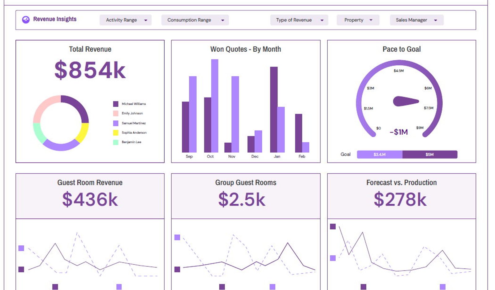Viewport: 495px width, 290px height.
Task: Click the Won Quotes - By Month title
Action: pyautogui.click(x=246, y=49)
